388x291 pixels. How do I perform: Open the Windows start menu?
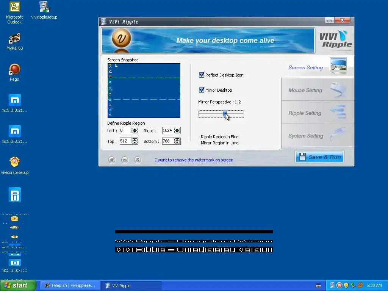click(18, 286)
